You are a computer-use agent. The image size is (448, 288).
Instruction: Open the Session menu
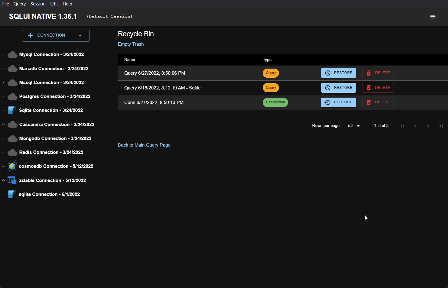38,4
